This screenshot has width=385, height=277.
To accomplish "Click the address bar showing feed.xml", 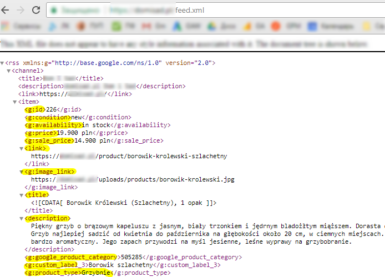I will tap(216, 11).
